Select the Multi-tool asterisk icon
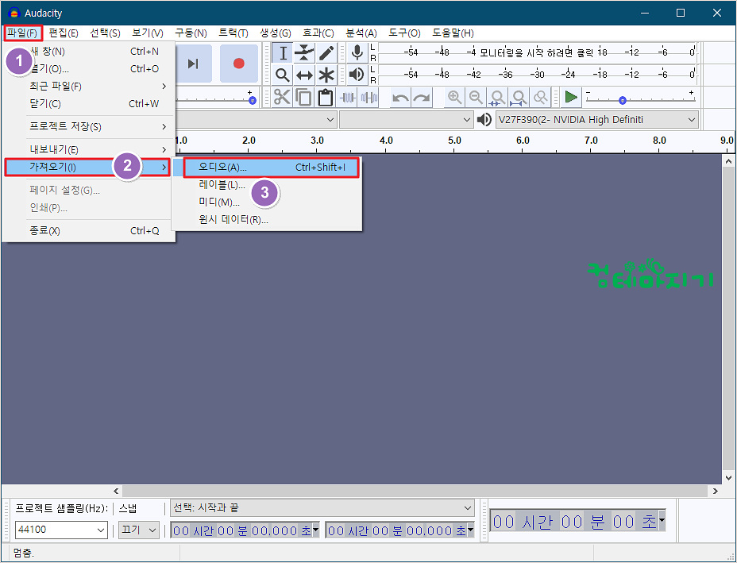The height and width of the screenshot is (563, 737). (x=326, y=75)
